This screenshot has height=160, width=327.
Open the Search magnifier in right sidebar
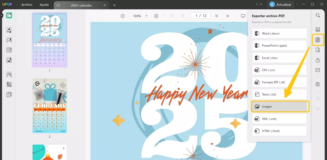point(318,15)
